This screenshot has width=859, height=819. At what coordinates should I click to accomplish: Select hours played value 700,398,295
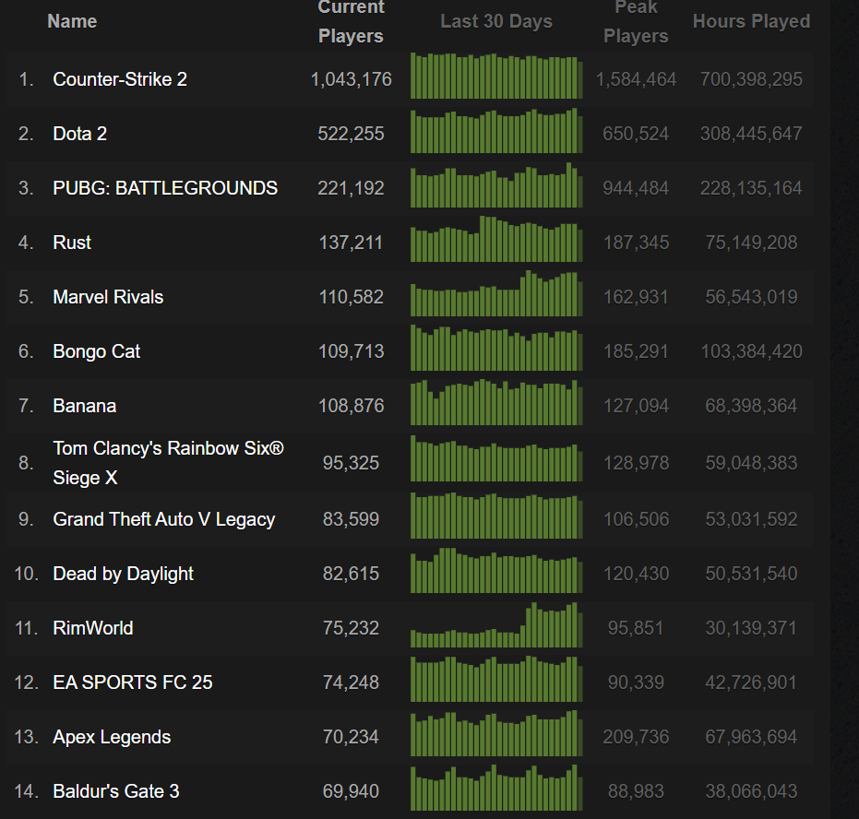[751, 79]
